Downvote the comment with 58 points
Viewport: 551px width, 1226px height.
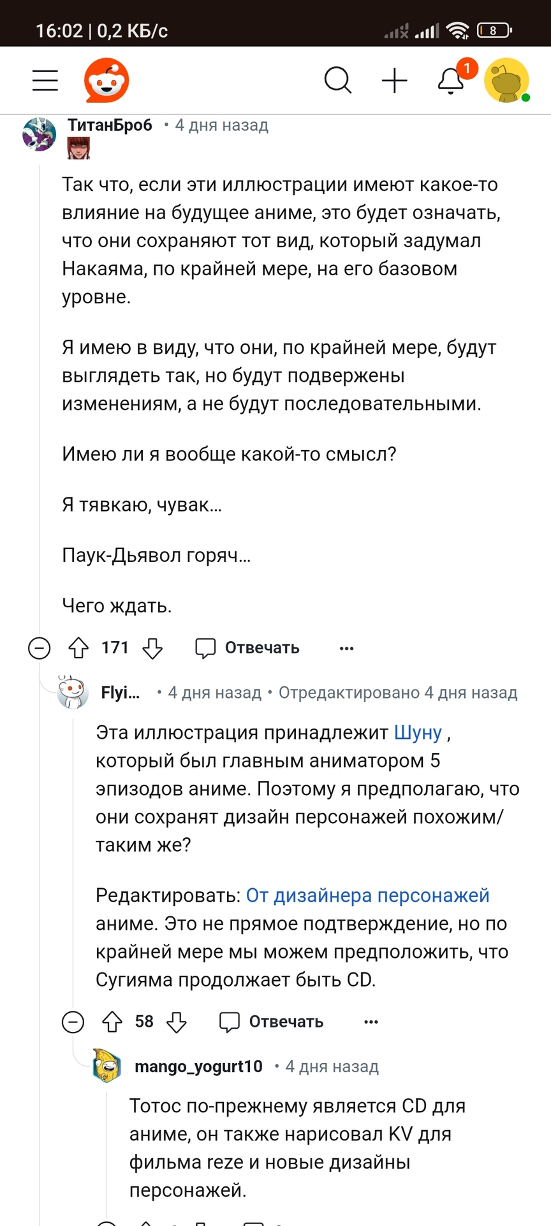point(177,1022)
